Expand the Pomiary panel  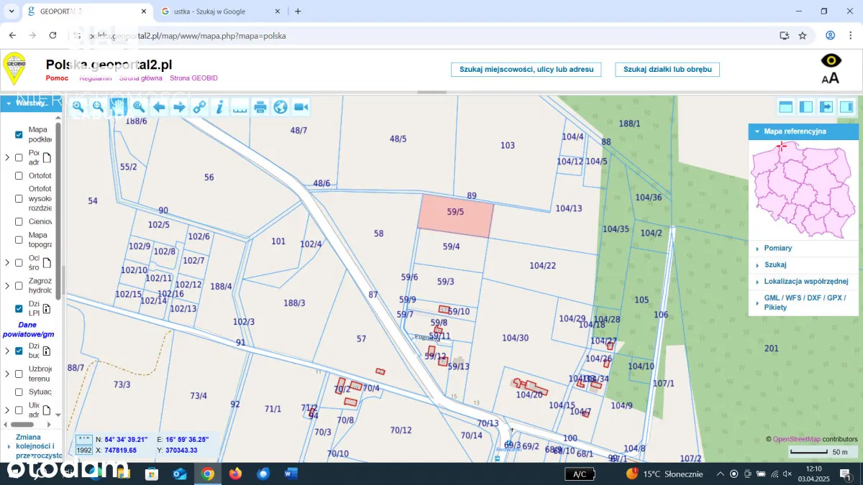coord(778,248)
